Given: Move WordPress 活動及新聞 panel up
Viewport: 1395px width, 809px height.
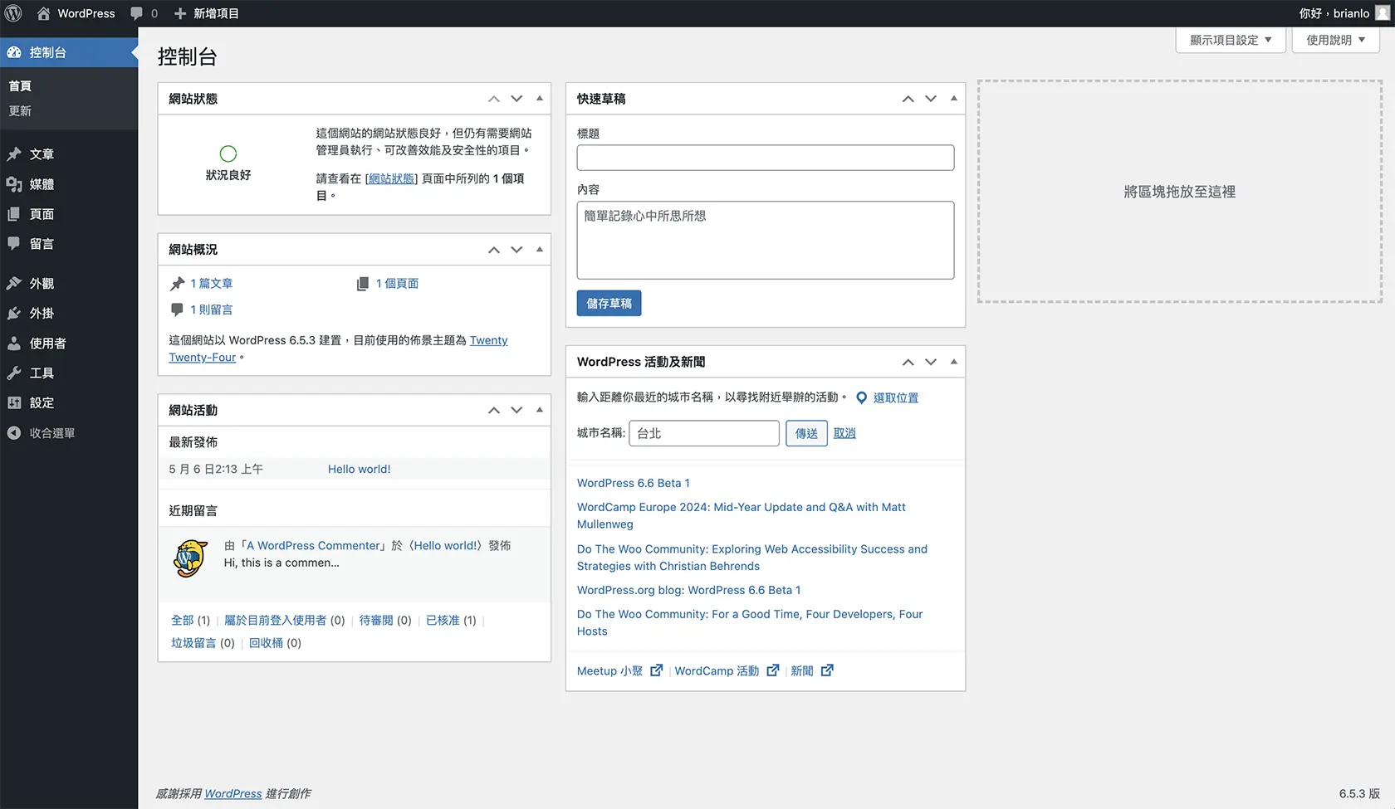Looking at the screenshot, I should tap(908, 362).
